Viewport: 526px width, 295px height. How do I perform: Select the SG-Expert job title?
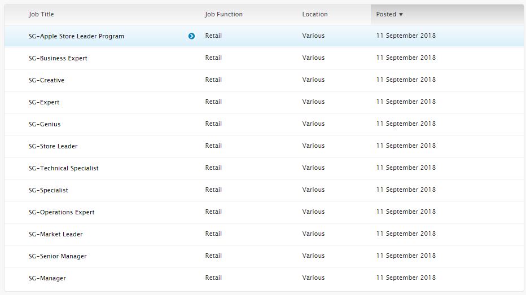(x=43, y=102)
